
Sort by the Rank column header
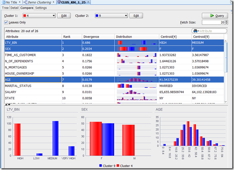pyautogui.click(x=72, y=37)
